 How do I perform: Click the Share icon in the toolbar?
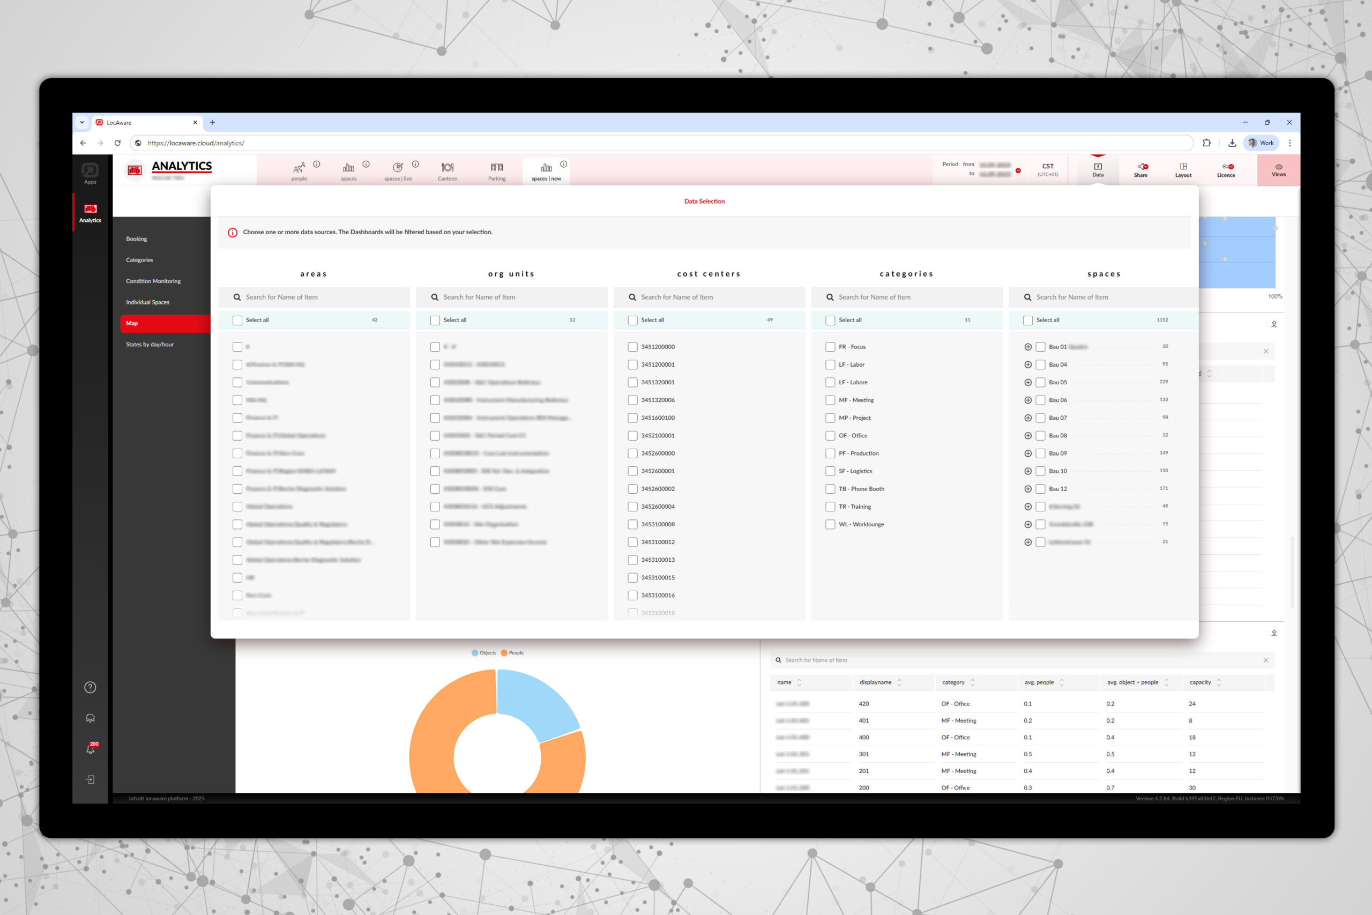pyautogui.click(x=1140, y=170)
